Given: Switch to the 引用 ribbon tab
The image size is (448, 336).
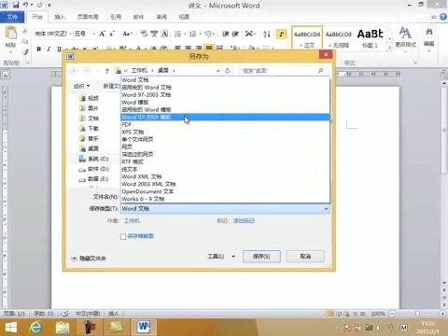Looking at the screenshot, I should click(x=116, y=17).
